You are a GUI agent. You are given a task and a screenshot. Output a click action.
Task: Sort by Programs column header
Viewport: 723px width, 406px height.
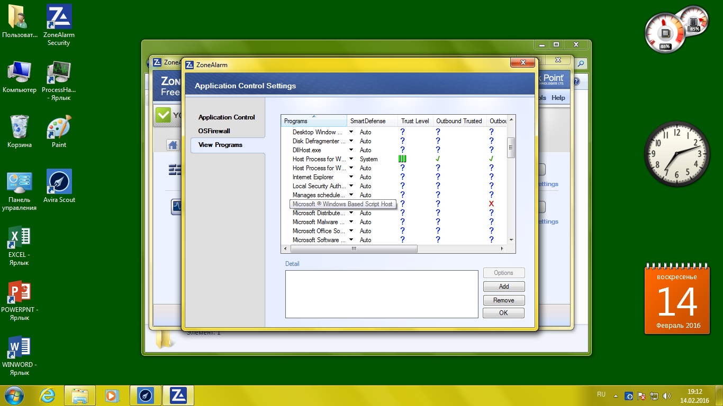tap(313, 121)
